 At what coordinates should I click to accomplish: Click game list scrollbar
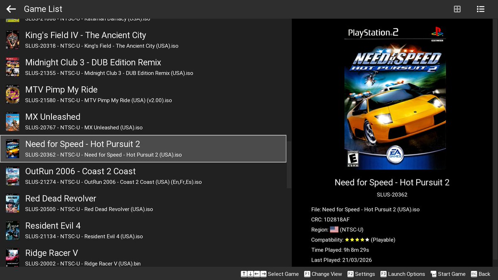click(x=289, y=165)
